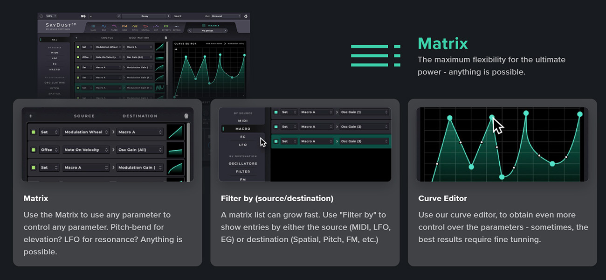Filter by EG in the Filter by card
Screen dimensions: 606x280
coord(243,137)
